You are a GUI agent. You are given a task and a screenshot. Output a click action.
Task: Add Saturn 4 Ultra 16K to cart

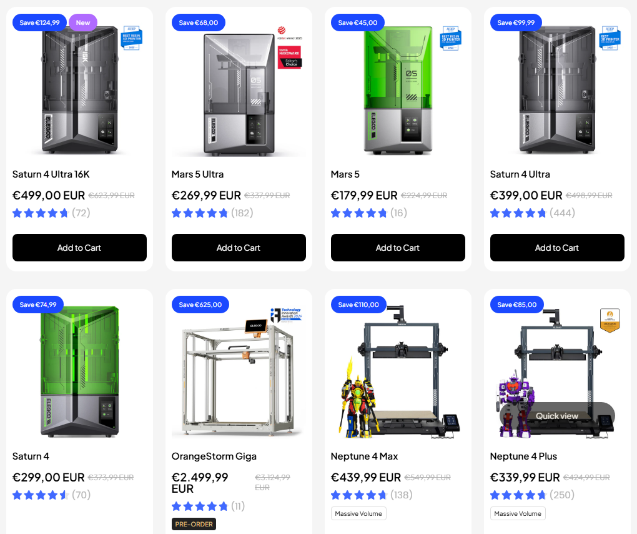coord(79,247)
